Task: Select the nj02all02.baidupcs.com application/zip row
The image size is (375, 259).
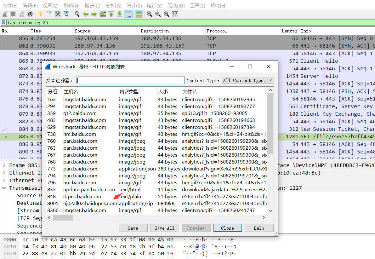Action: pos(157,204)
